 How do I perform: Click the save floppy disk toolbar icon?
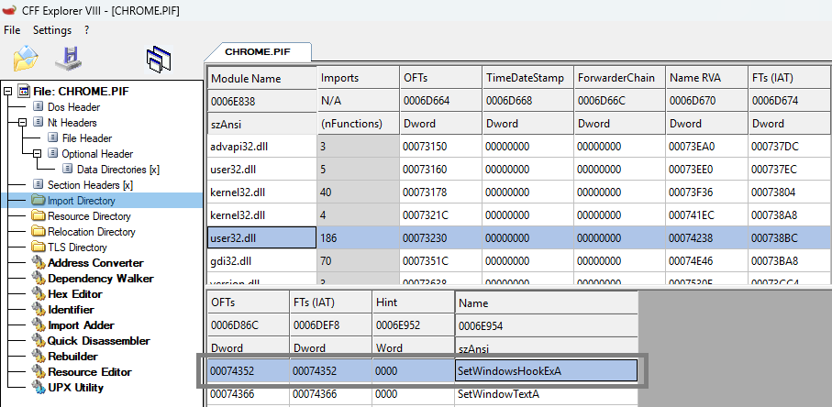69,58
